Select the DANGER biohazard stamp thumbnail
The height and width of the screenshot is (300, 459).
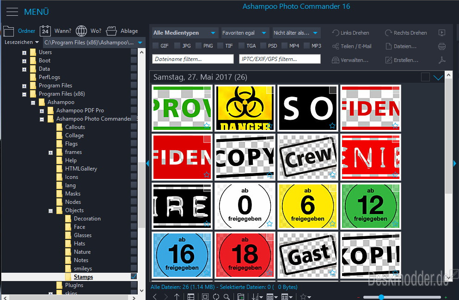click(x=245, y=108)
